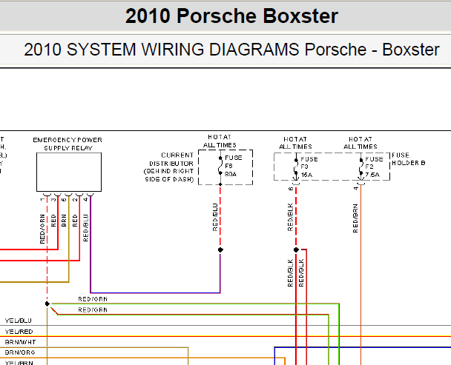This screenshot has width=451, height=365.
Task: Click relay pin number 1
Action: pyautogui.click(x=42, y=199)
